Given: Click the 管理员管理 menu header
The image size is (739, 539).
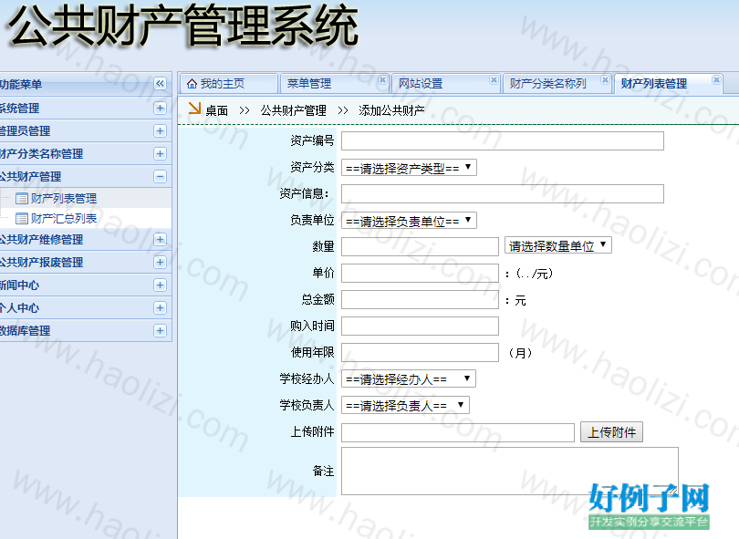Looking at the screenshot, I should (x=85, y=130).
